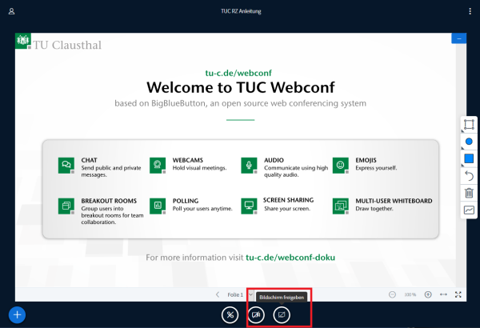Toggle multi-user whiteboard mode
This screenshot has width=480, height=328.
[x=469, y=210]
